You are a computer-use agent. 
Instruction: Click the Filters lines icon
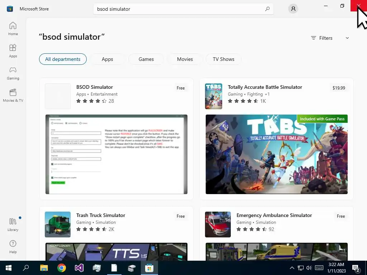(x=313, y=38)
